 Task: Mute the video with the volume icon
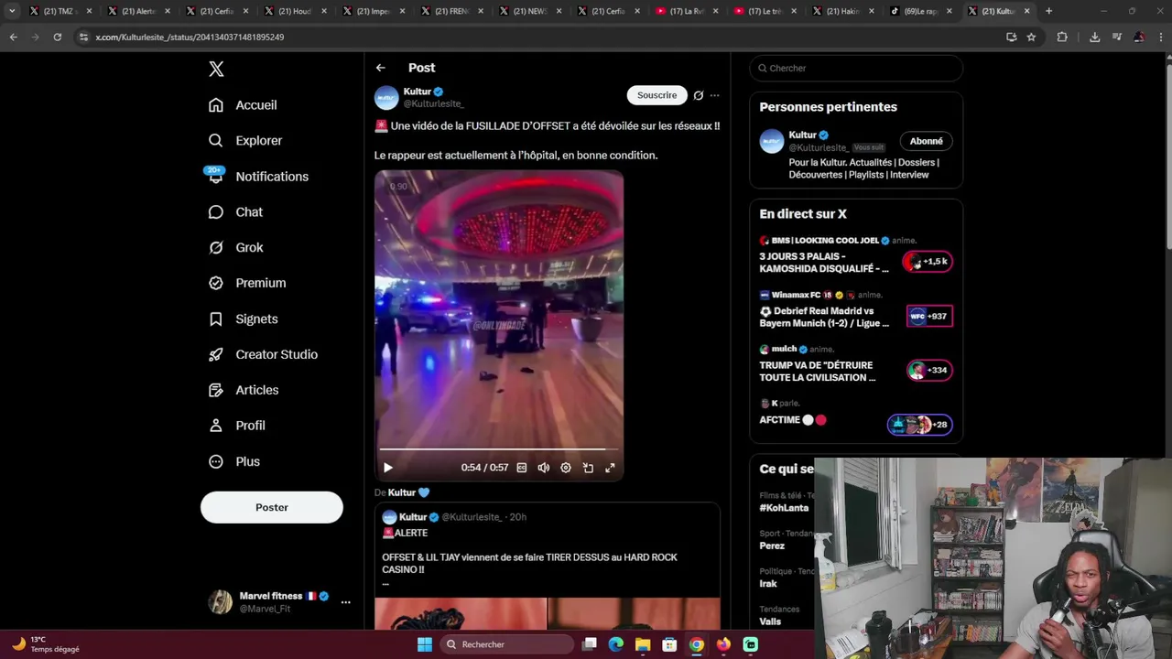[544, 468]
